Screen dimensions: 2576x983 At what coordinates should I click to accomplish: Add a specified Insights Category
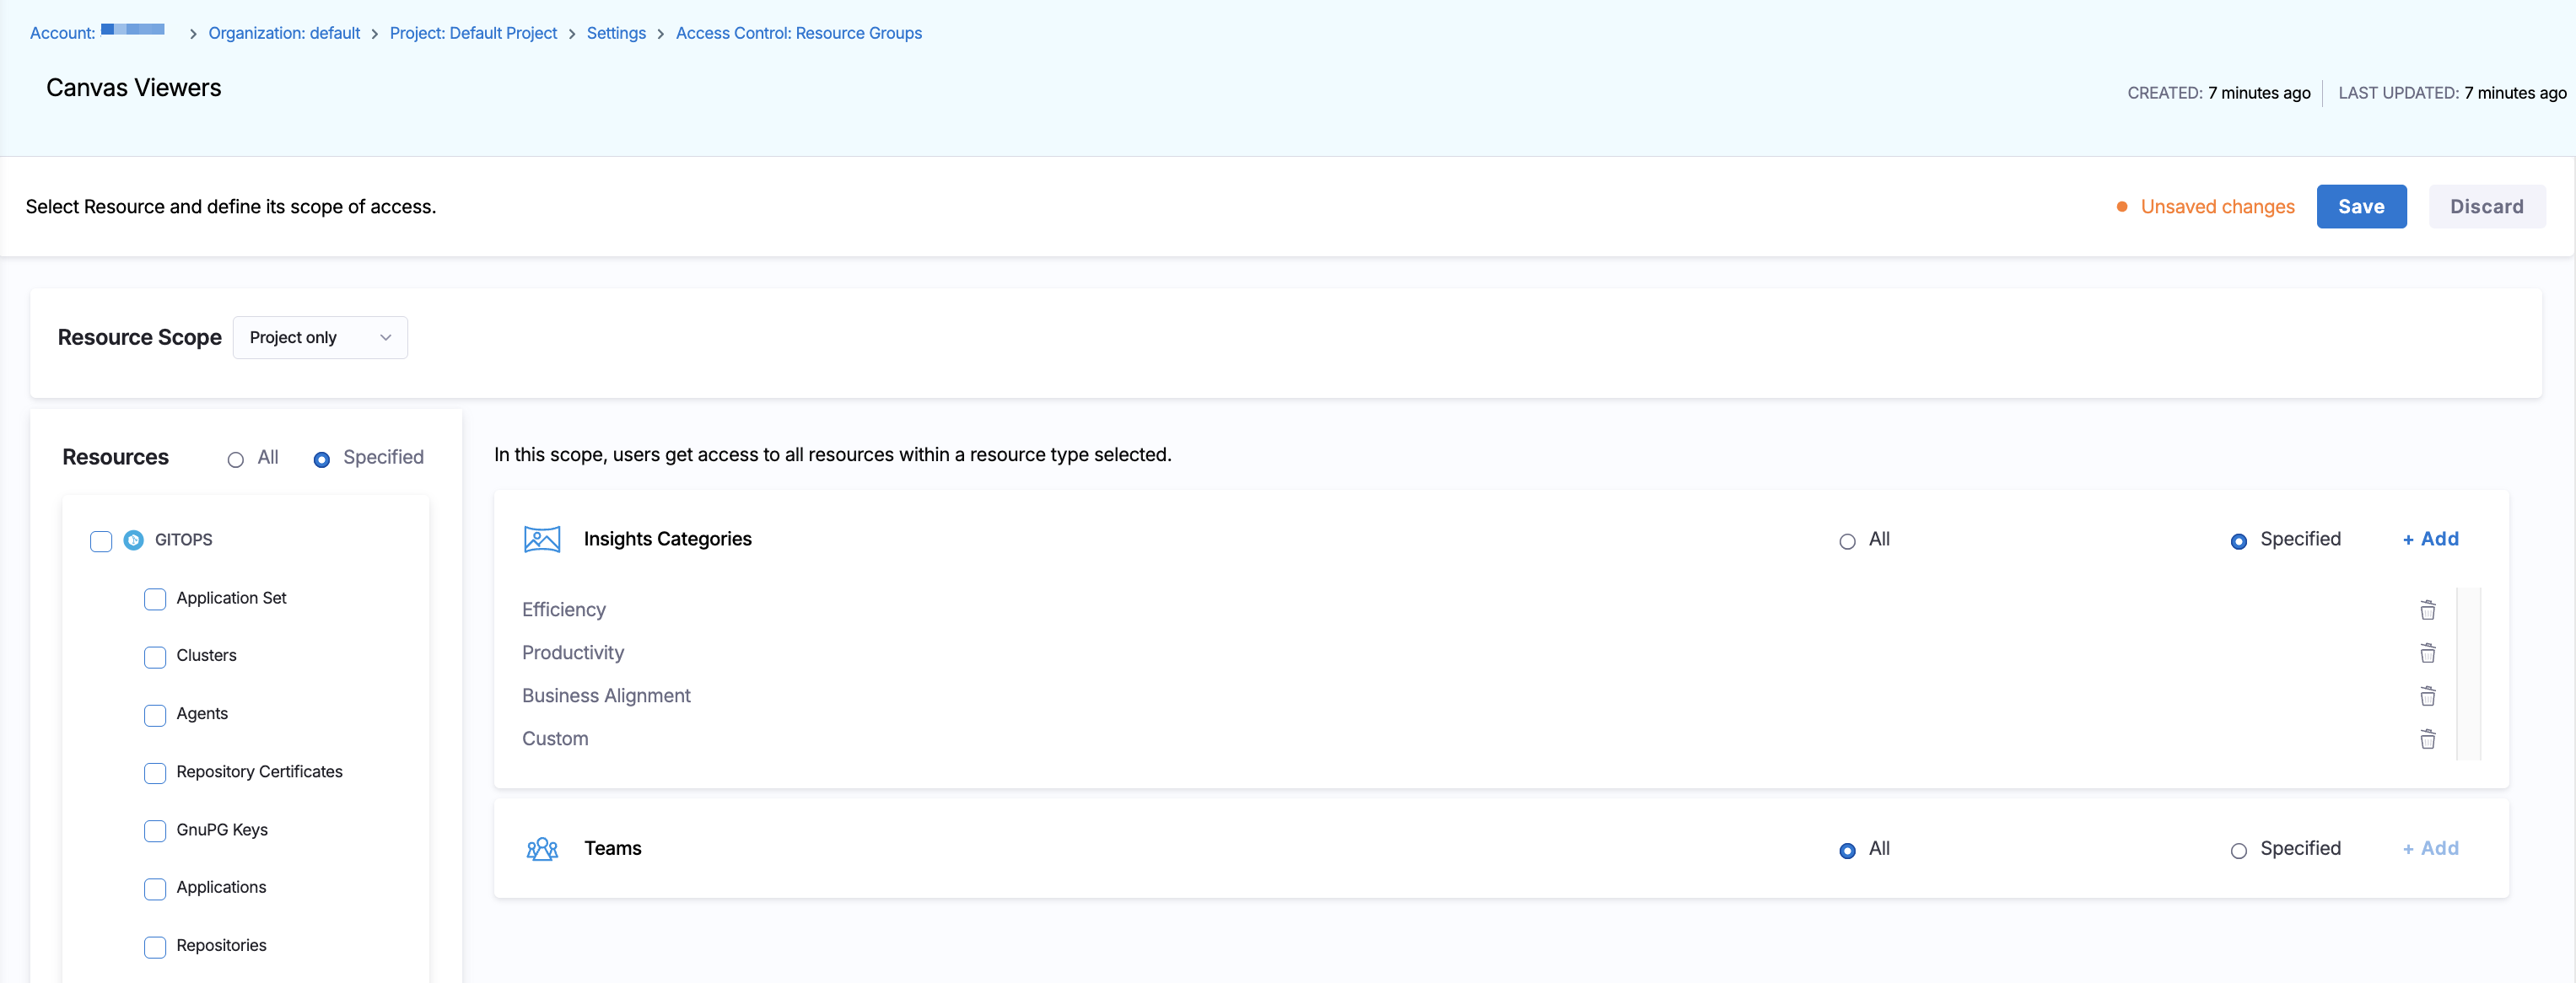2430,539
